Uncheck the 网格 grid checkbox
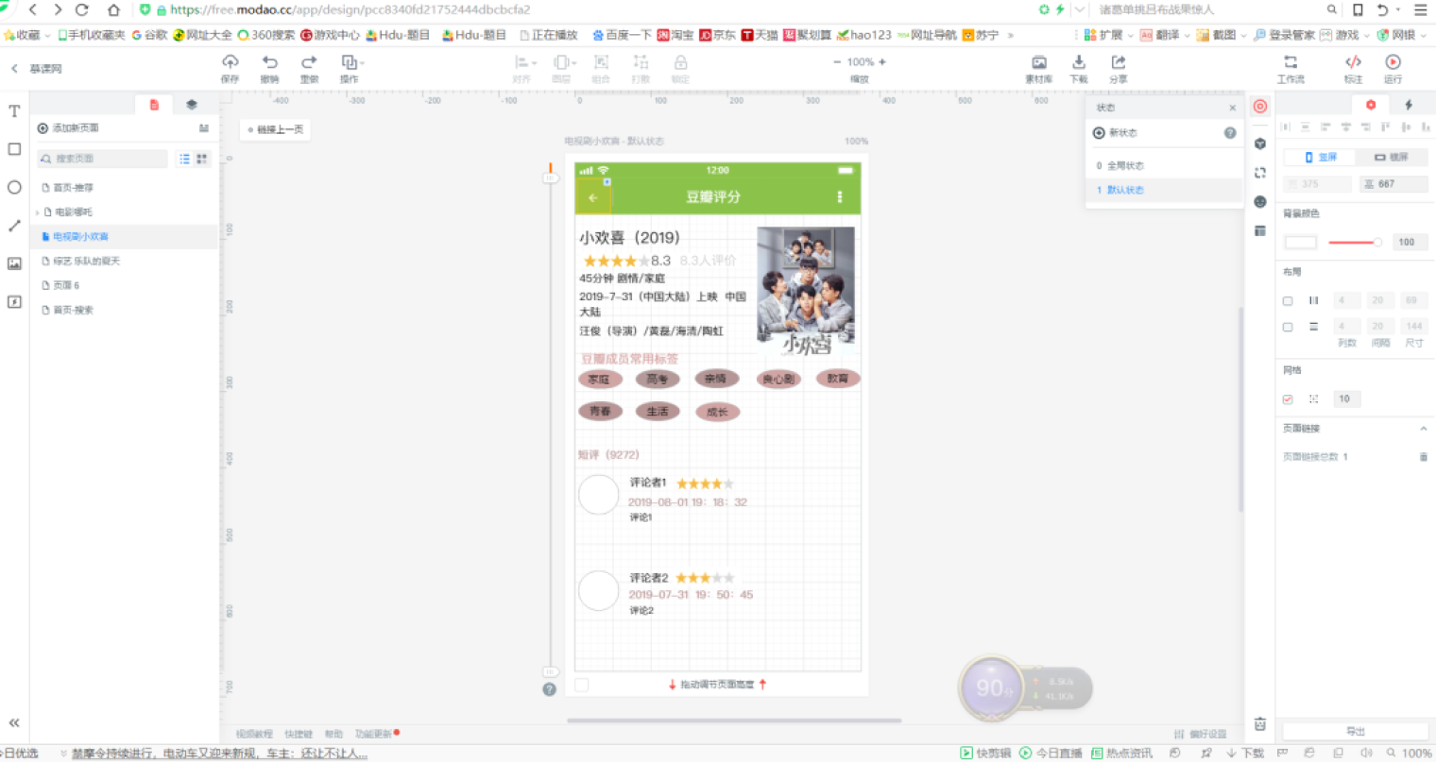 1288,399
